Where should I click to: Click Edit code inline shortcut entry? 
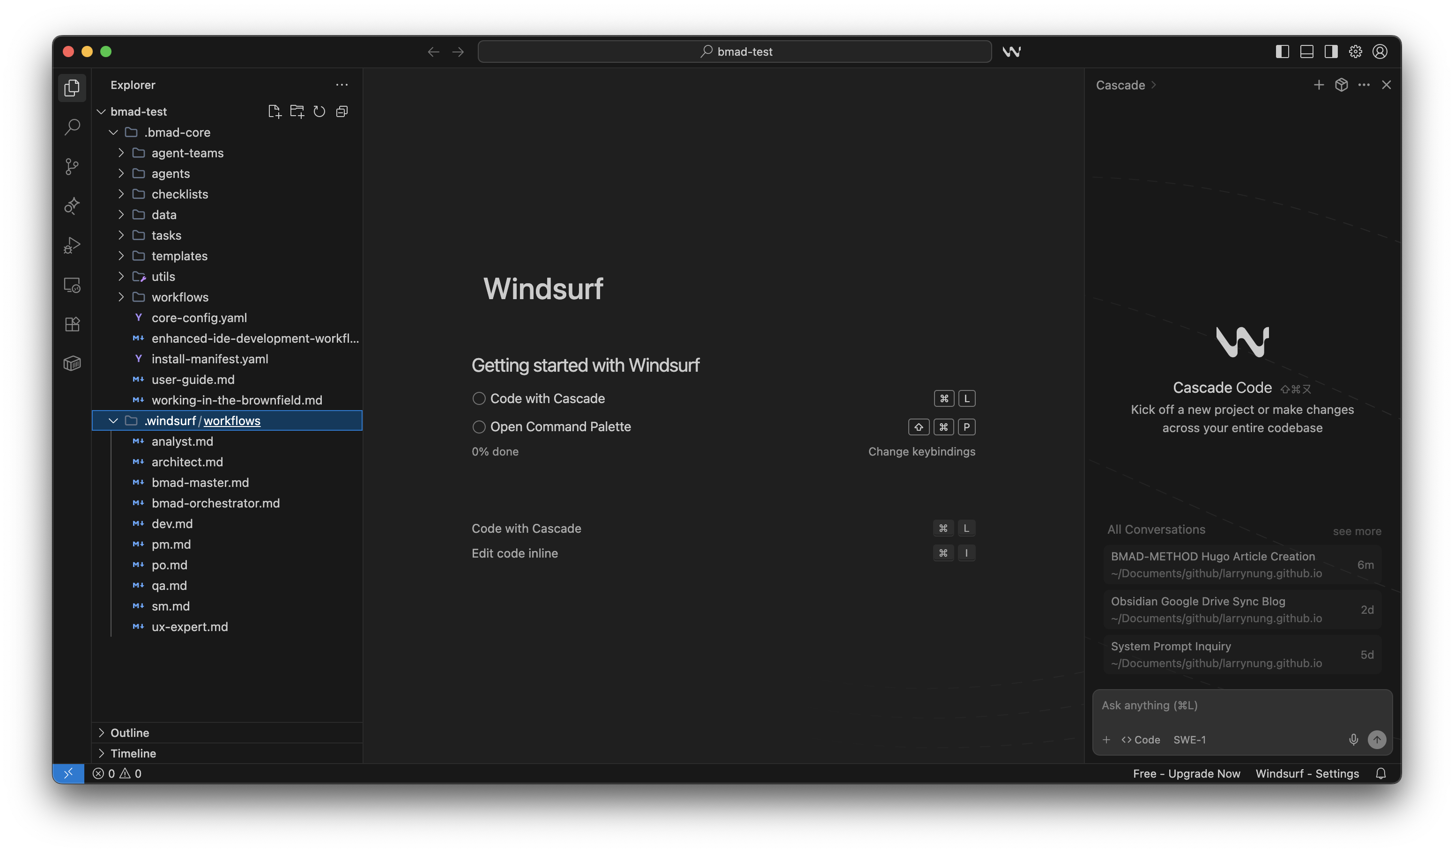(x=515, y=553)
